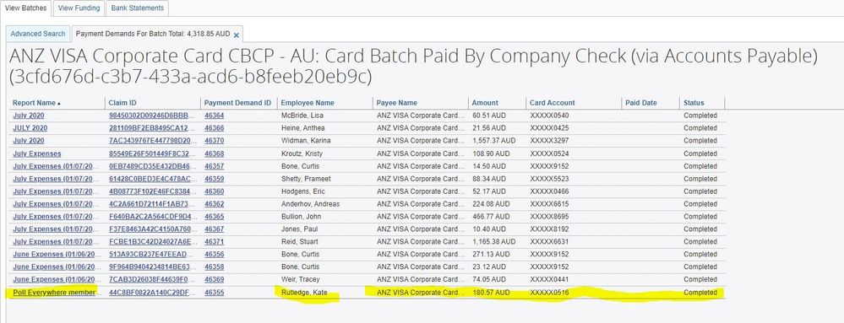Sort by Report Name column header
Screen dimensions: 844x323
pos(36,103)
